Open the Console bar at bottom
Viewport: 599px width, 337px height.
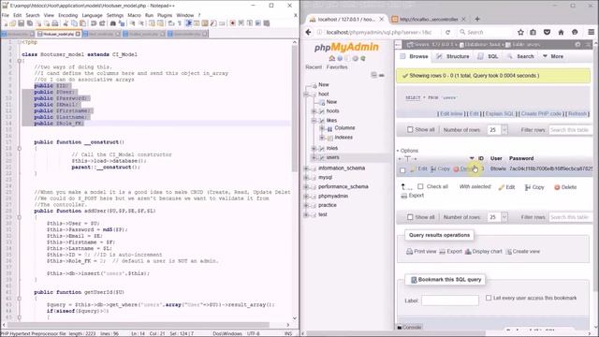tap(410, 327)
